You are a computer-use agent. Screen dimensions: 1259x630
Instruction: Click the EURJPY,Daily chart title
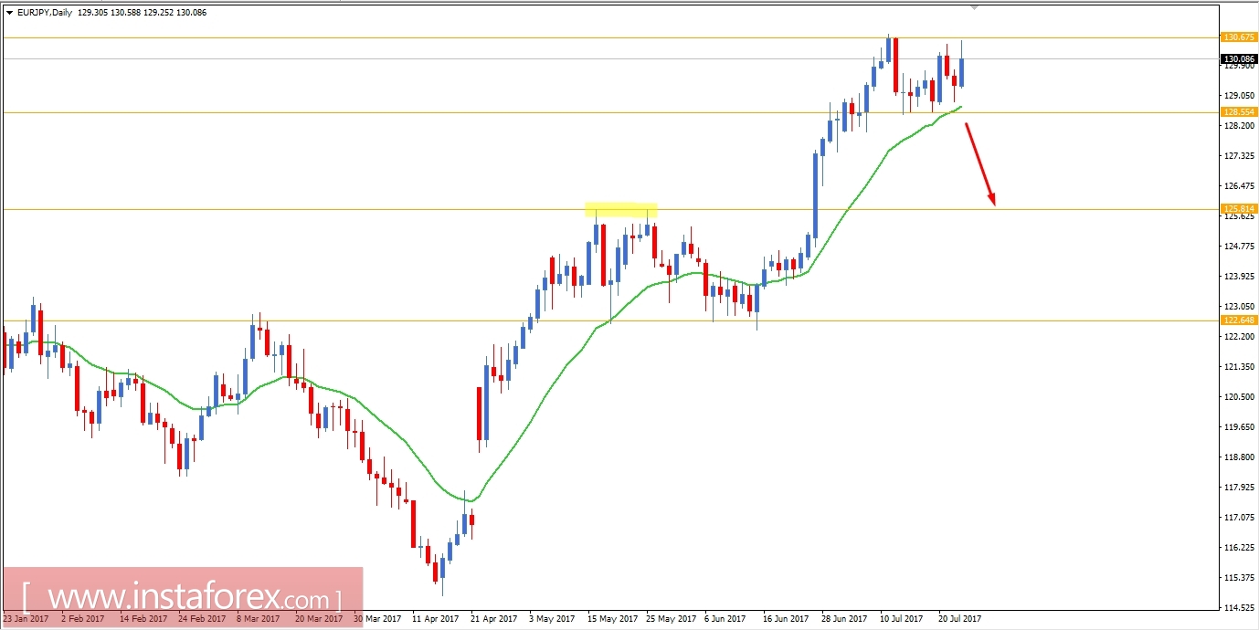(x=46, y=12)
